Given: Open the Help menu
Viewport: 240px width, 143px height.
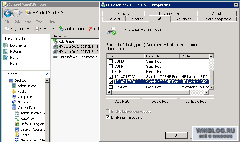Looking at the screenshot, I should pyautogui.click(x=52, y=21).
